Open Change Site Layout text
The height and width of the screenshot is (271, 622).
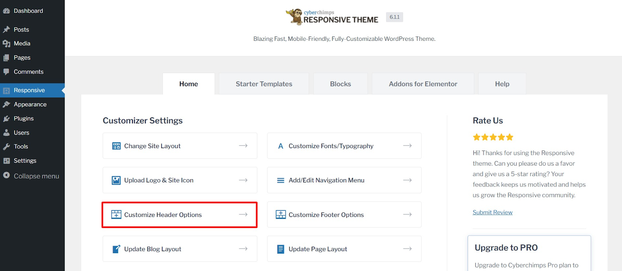click(152, 146)
